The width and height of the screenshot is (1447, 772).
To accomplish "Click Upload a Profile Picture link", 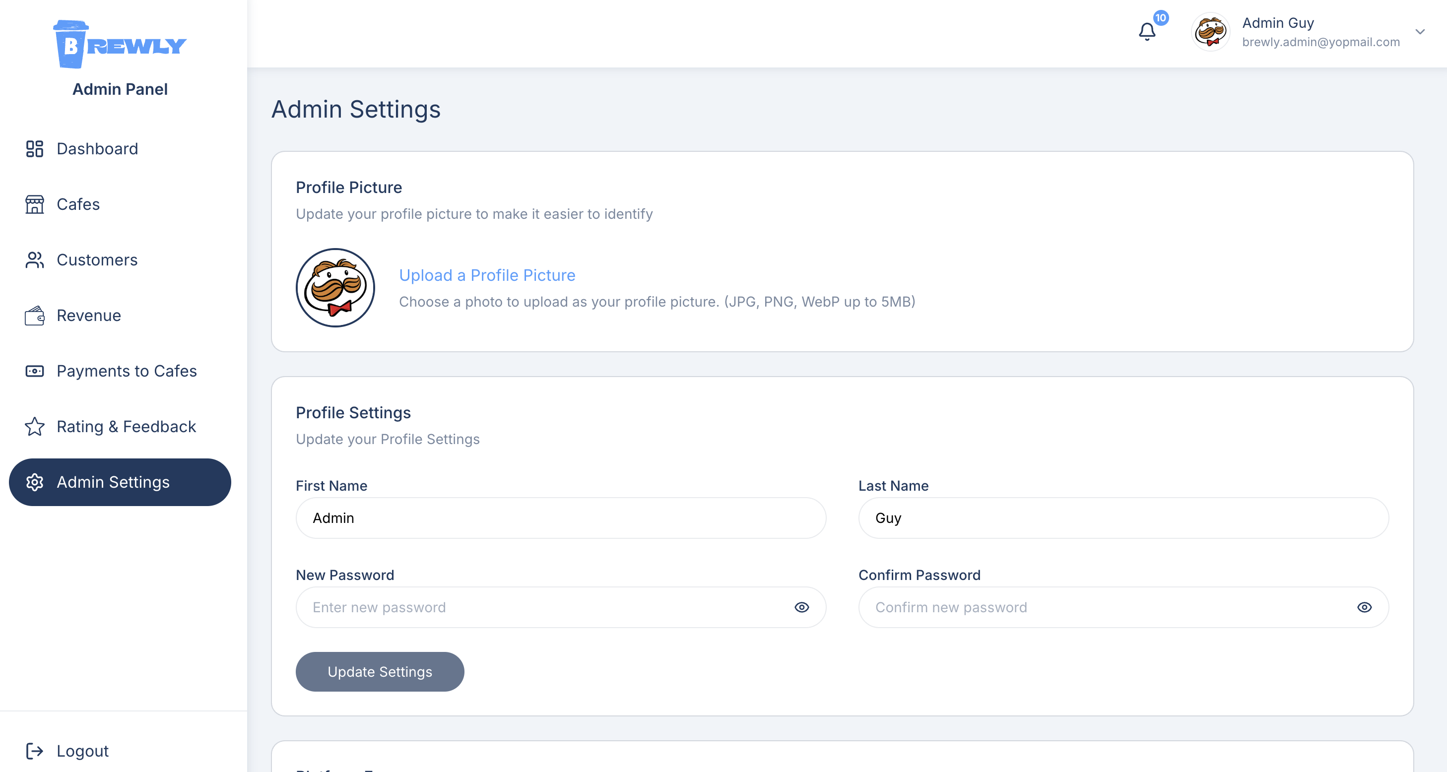I will click(487, 275).
